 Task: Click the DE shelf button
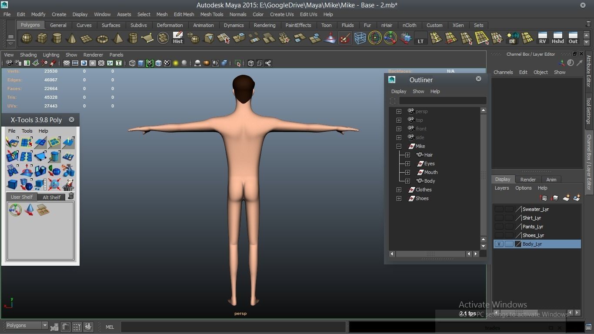point(512,38)
